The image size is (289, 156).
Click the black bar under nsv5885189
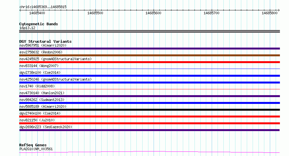coord(149,110)
